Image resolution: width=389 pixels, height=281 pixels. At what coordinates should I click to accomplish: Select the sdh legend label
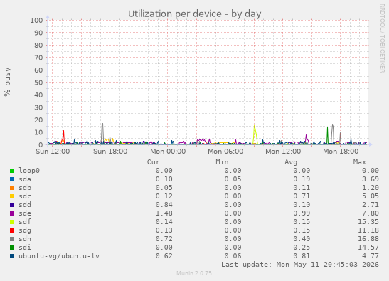click(x=25, y=239)
